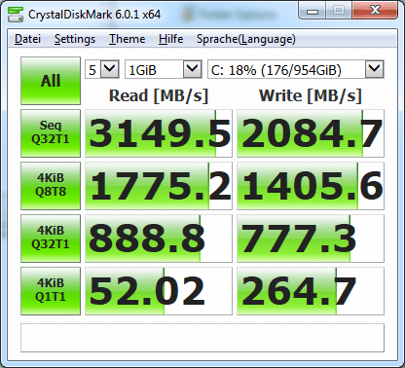Screen dimensions: 405x368
Task: Open the Settings menu
Action: coord(75,39)
